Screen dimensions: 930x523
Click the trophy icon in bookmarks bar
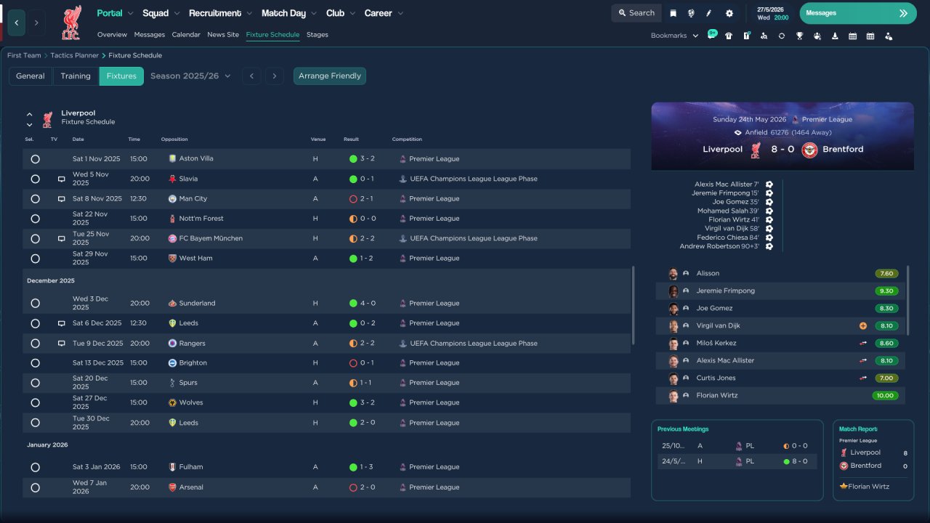click(x=799, y=36)
